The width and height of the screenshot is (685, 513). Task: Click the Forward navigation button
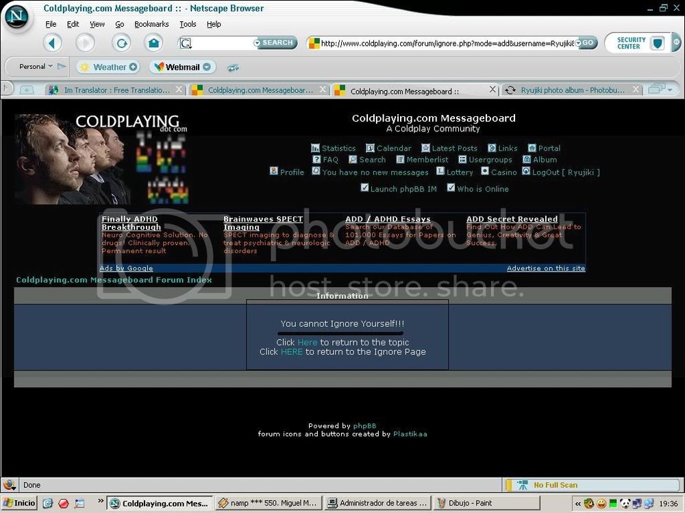pos(85,42)
